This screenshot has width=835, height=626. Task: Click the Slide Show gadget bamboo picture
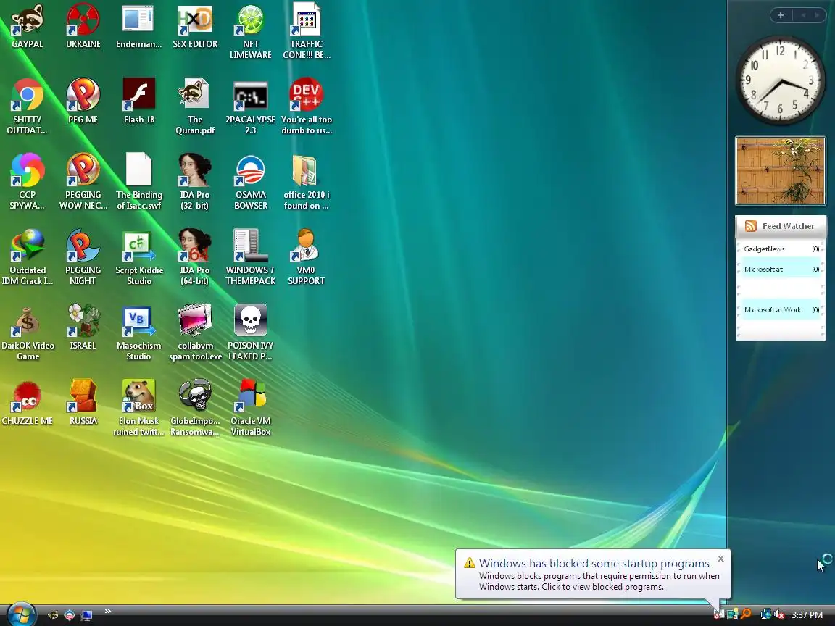click(781, 171)
